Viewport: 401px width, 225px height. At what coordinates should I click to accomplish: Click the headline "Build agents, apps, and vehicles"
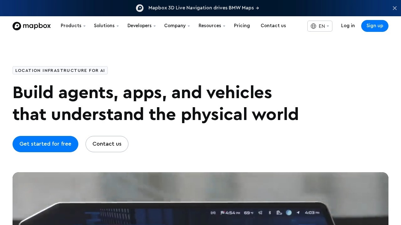point(142,93)
